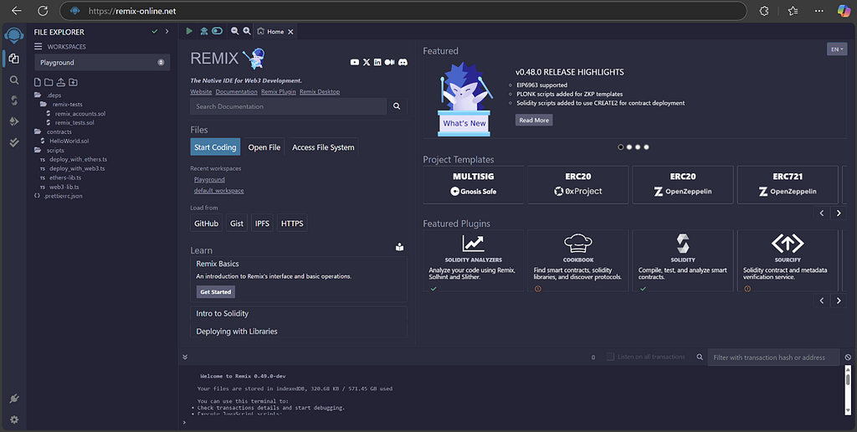Open the Search in files sidebar icon
Screen dimensions: 857x432
(14, 80)
